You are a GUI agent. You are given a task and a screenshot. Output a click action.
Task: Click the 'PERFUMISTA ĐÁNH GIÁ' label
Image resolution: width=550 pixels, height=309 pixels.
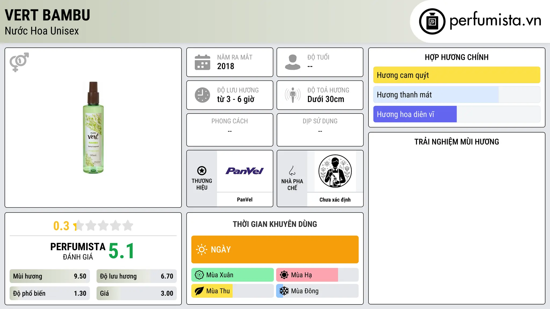tap(78, 251)
